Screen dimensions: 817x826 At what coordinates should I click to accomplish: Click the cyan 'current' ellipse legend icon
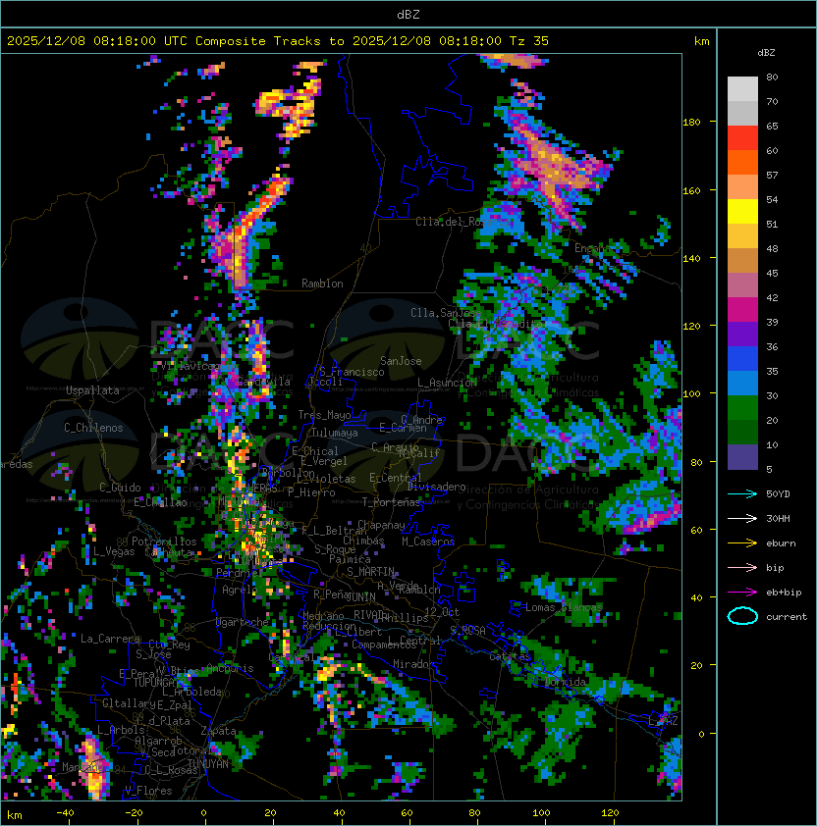(x=742, y=616)
